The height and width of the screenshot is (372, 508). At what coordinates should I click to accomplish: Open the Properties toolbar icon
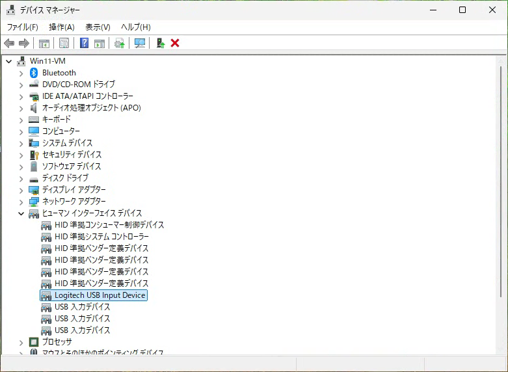pyautogui.click(x=64, y=43)
